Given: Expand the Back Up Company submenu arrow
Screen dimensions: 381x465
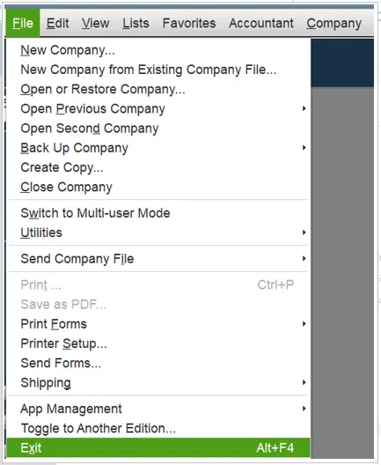Looking at the screenshot, I should (x=304, y=148).
